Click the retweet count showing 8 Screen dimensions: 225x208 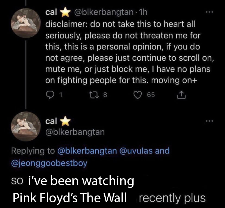[x=105, y=95]
